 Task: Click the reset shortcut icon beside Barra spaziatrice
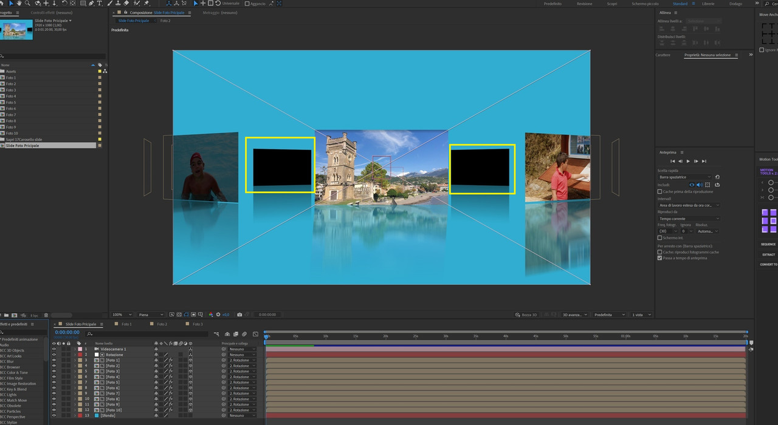coord(717,177)
